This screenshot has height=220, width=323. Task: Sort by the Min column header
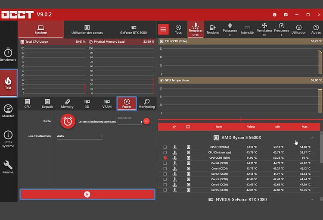coord(278,127)
